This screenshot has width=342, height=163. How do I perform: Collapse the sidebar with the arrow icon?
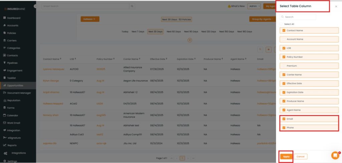tap(35, 6)
